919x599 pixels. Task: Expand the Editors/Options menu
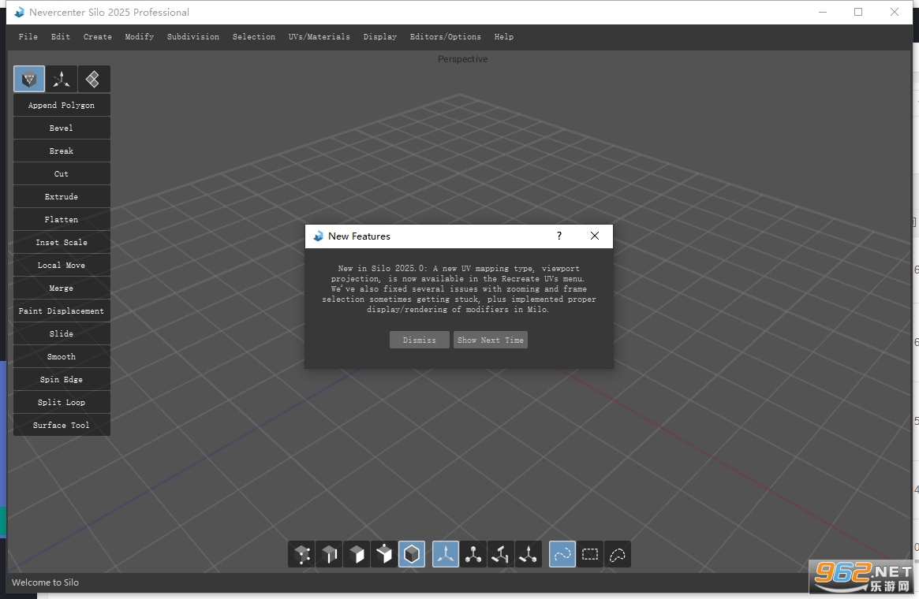click(x=446, y=37)
